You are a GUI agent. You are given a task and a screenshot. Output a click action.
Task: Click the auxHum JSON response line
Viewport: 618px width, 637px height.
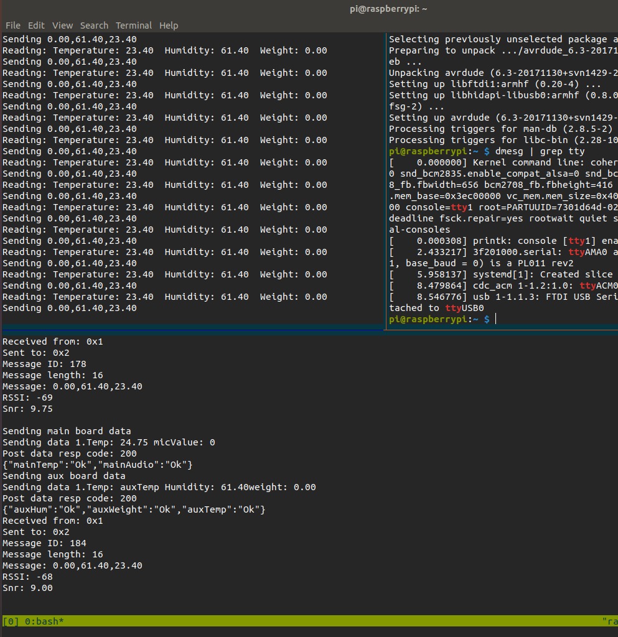(134, 509)
